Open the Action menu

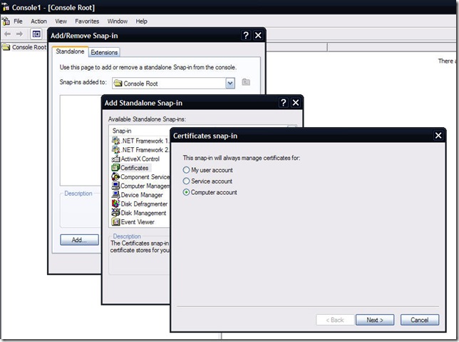[x=38, y=21]
